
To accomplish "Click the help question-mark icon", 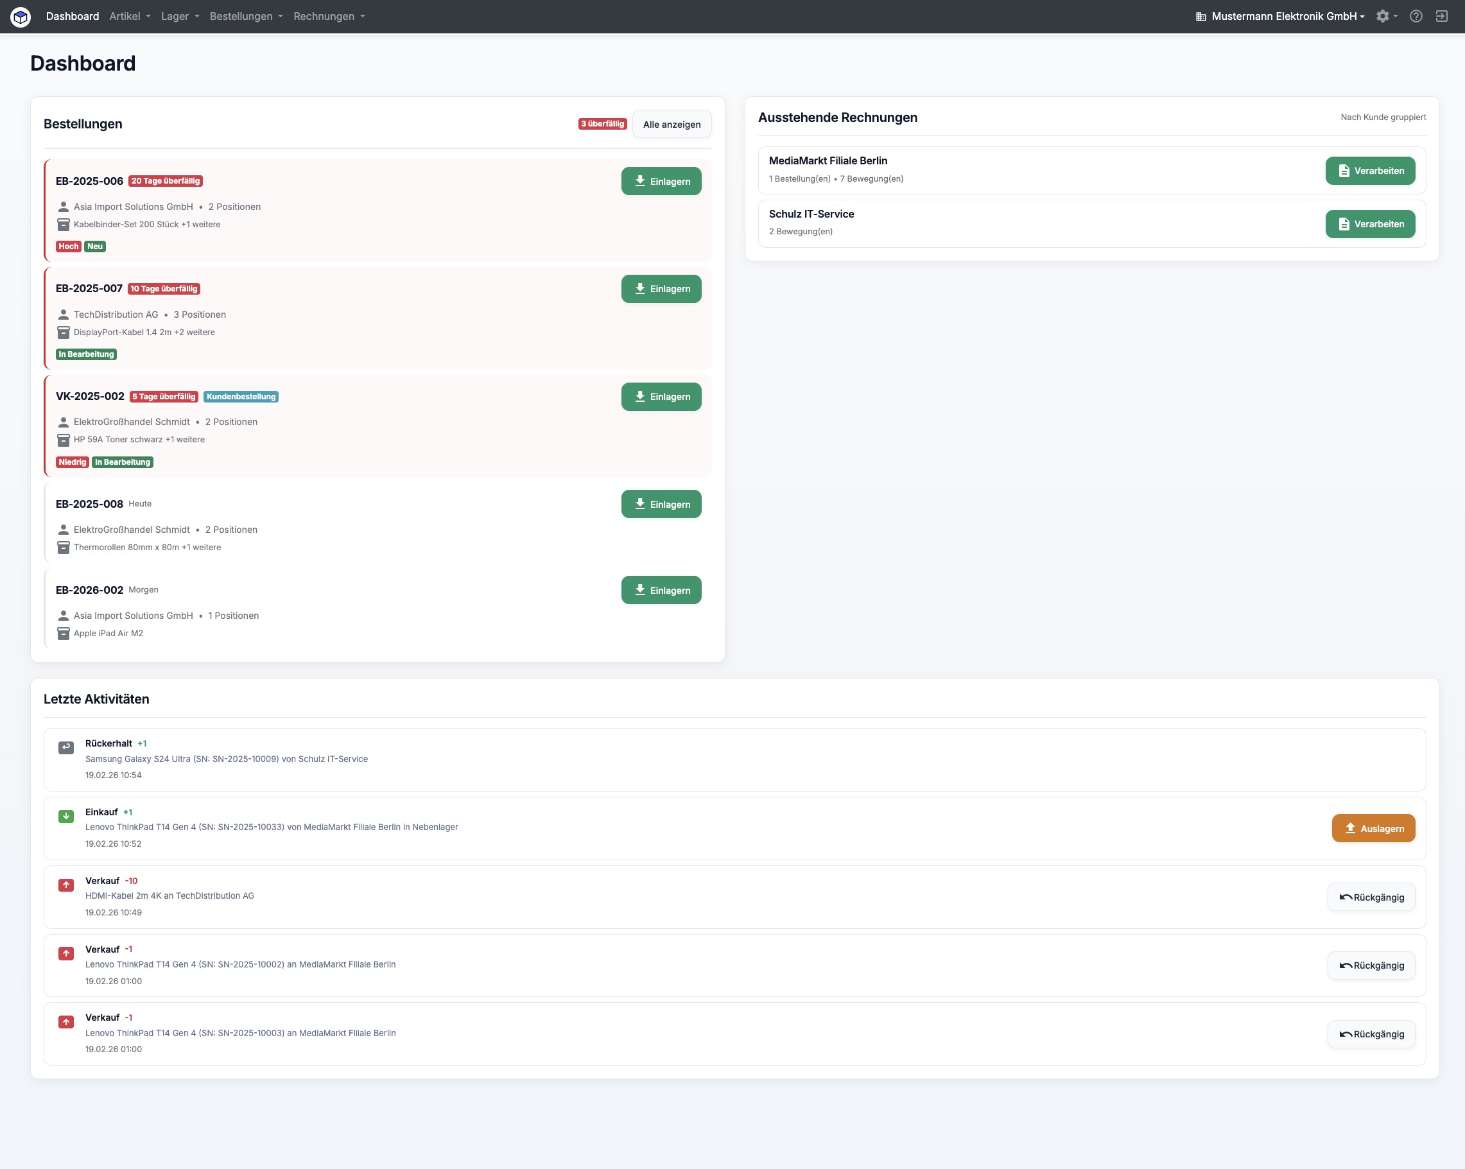I will [x=1416, y=15].
